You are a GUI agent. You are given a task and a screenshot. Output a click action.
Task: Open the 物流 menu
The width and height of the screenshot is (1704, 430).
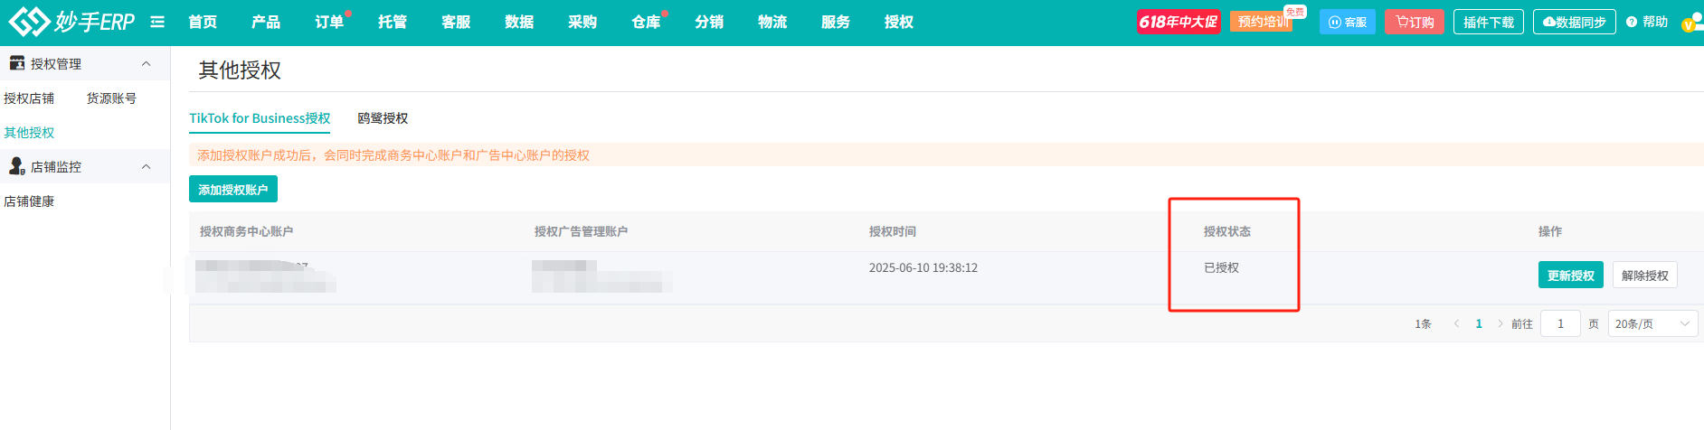772,22
